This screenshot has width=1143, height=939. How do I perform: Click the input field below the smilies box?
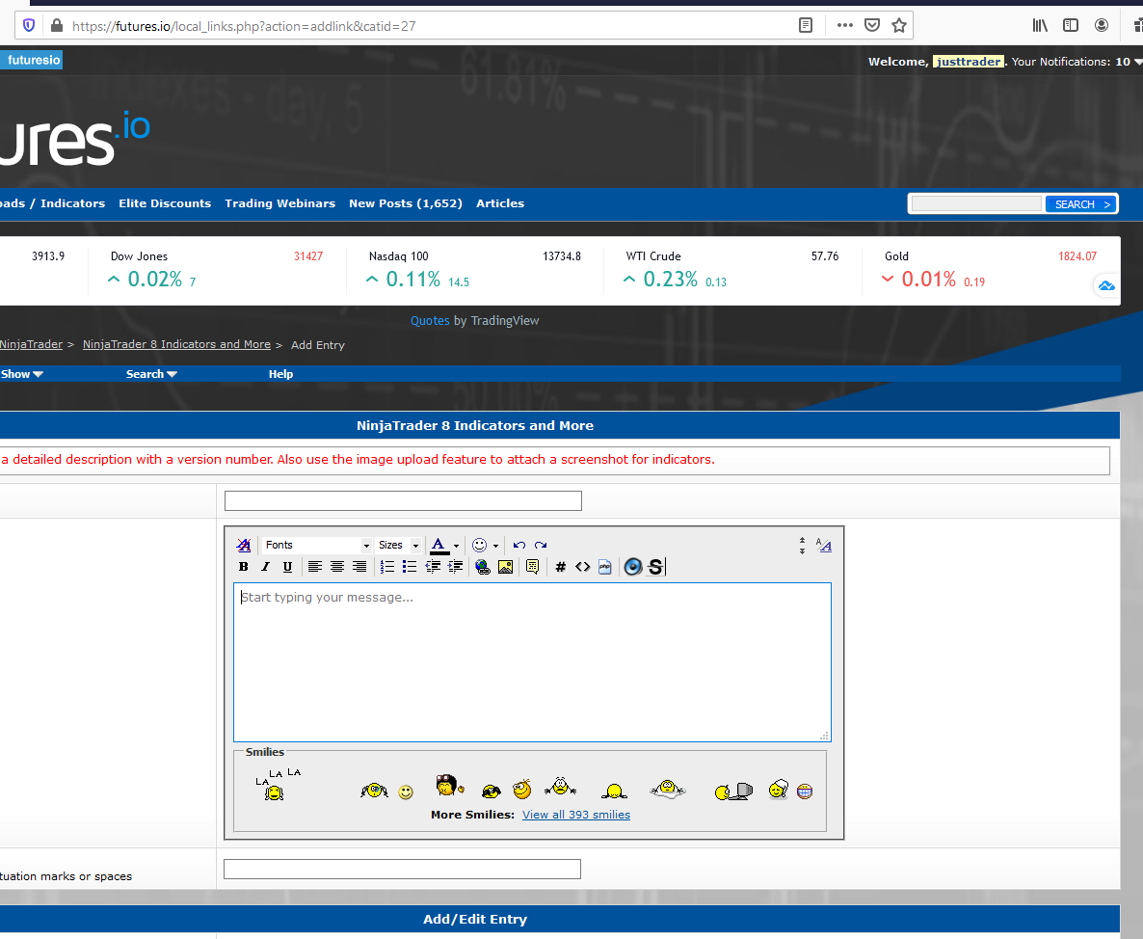pyautogui.click(x=403, y=869)
